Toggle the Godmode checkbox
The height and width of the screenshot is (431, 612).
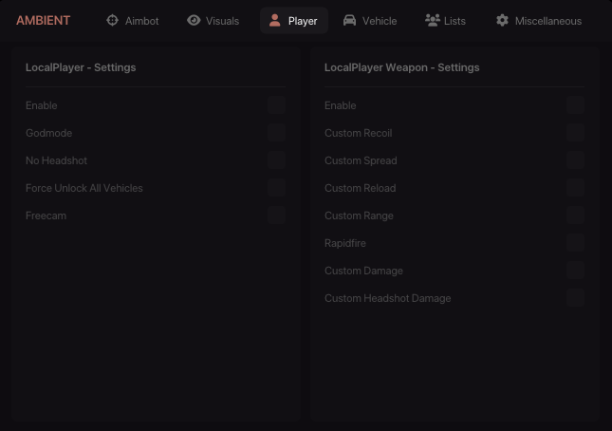[276, 133]
